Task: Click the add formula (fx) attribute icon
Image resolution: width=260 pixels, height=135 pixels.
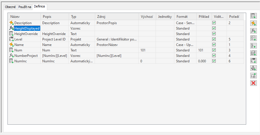Action: coord(253,31)
